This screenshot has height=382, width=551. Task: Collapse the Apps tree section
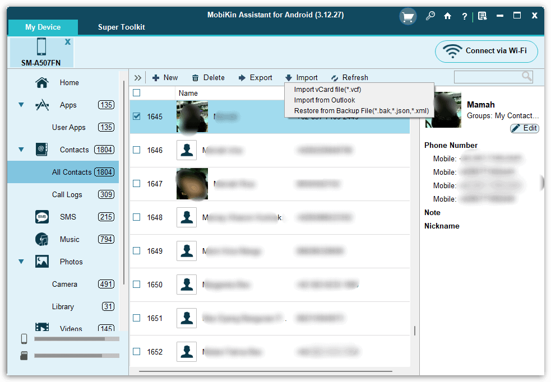[21, 105]
